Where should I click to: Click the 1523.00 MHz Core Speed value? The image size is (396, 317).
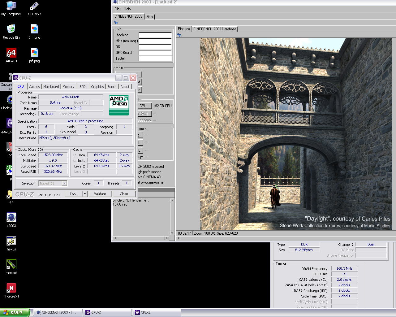pos(53,155)
